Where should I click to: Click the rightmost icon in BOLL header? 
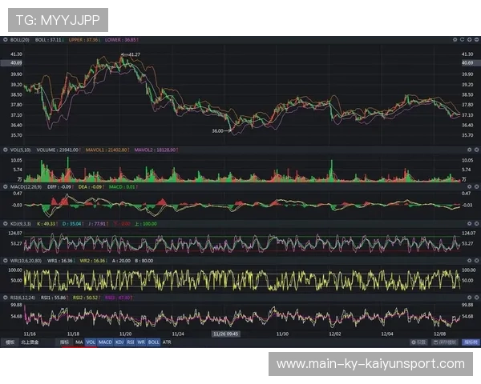click(x=475, y=38)
